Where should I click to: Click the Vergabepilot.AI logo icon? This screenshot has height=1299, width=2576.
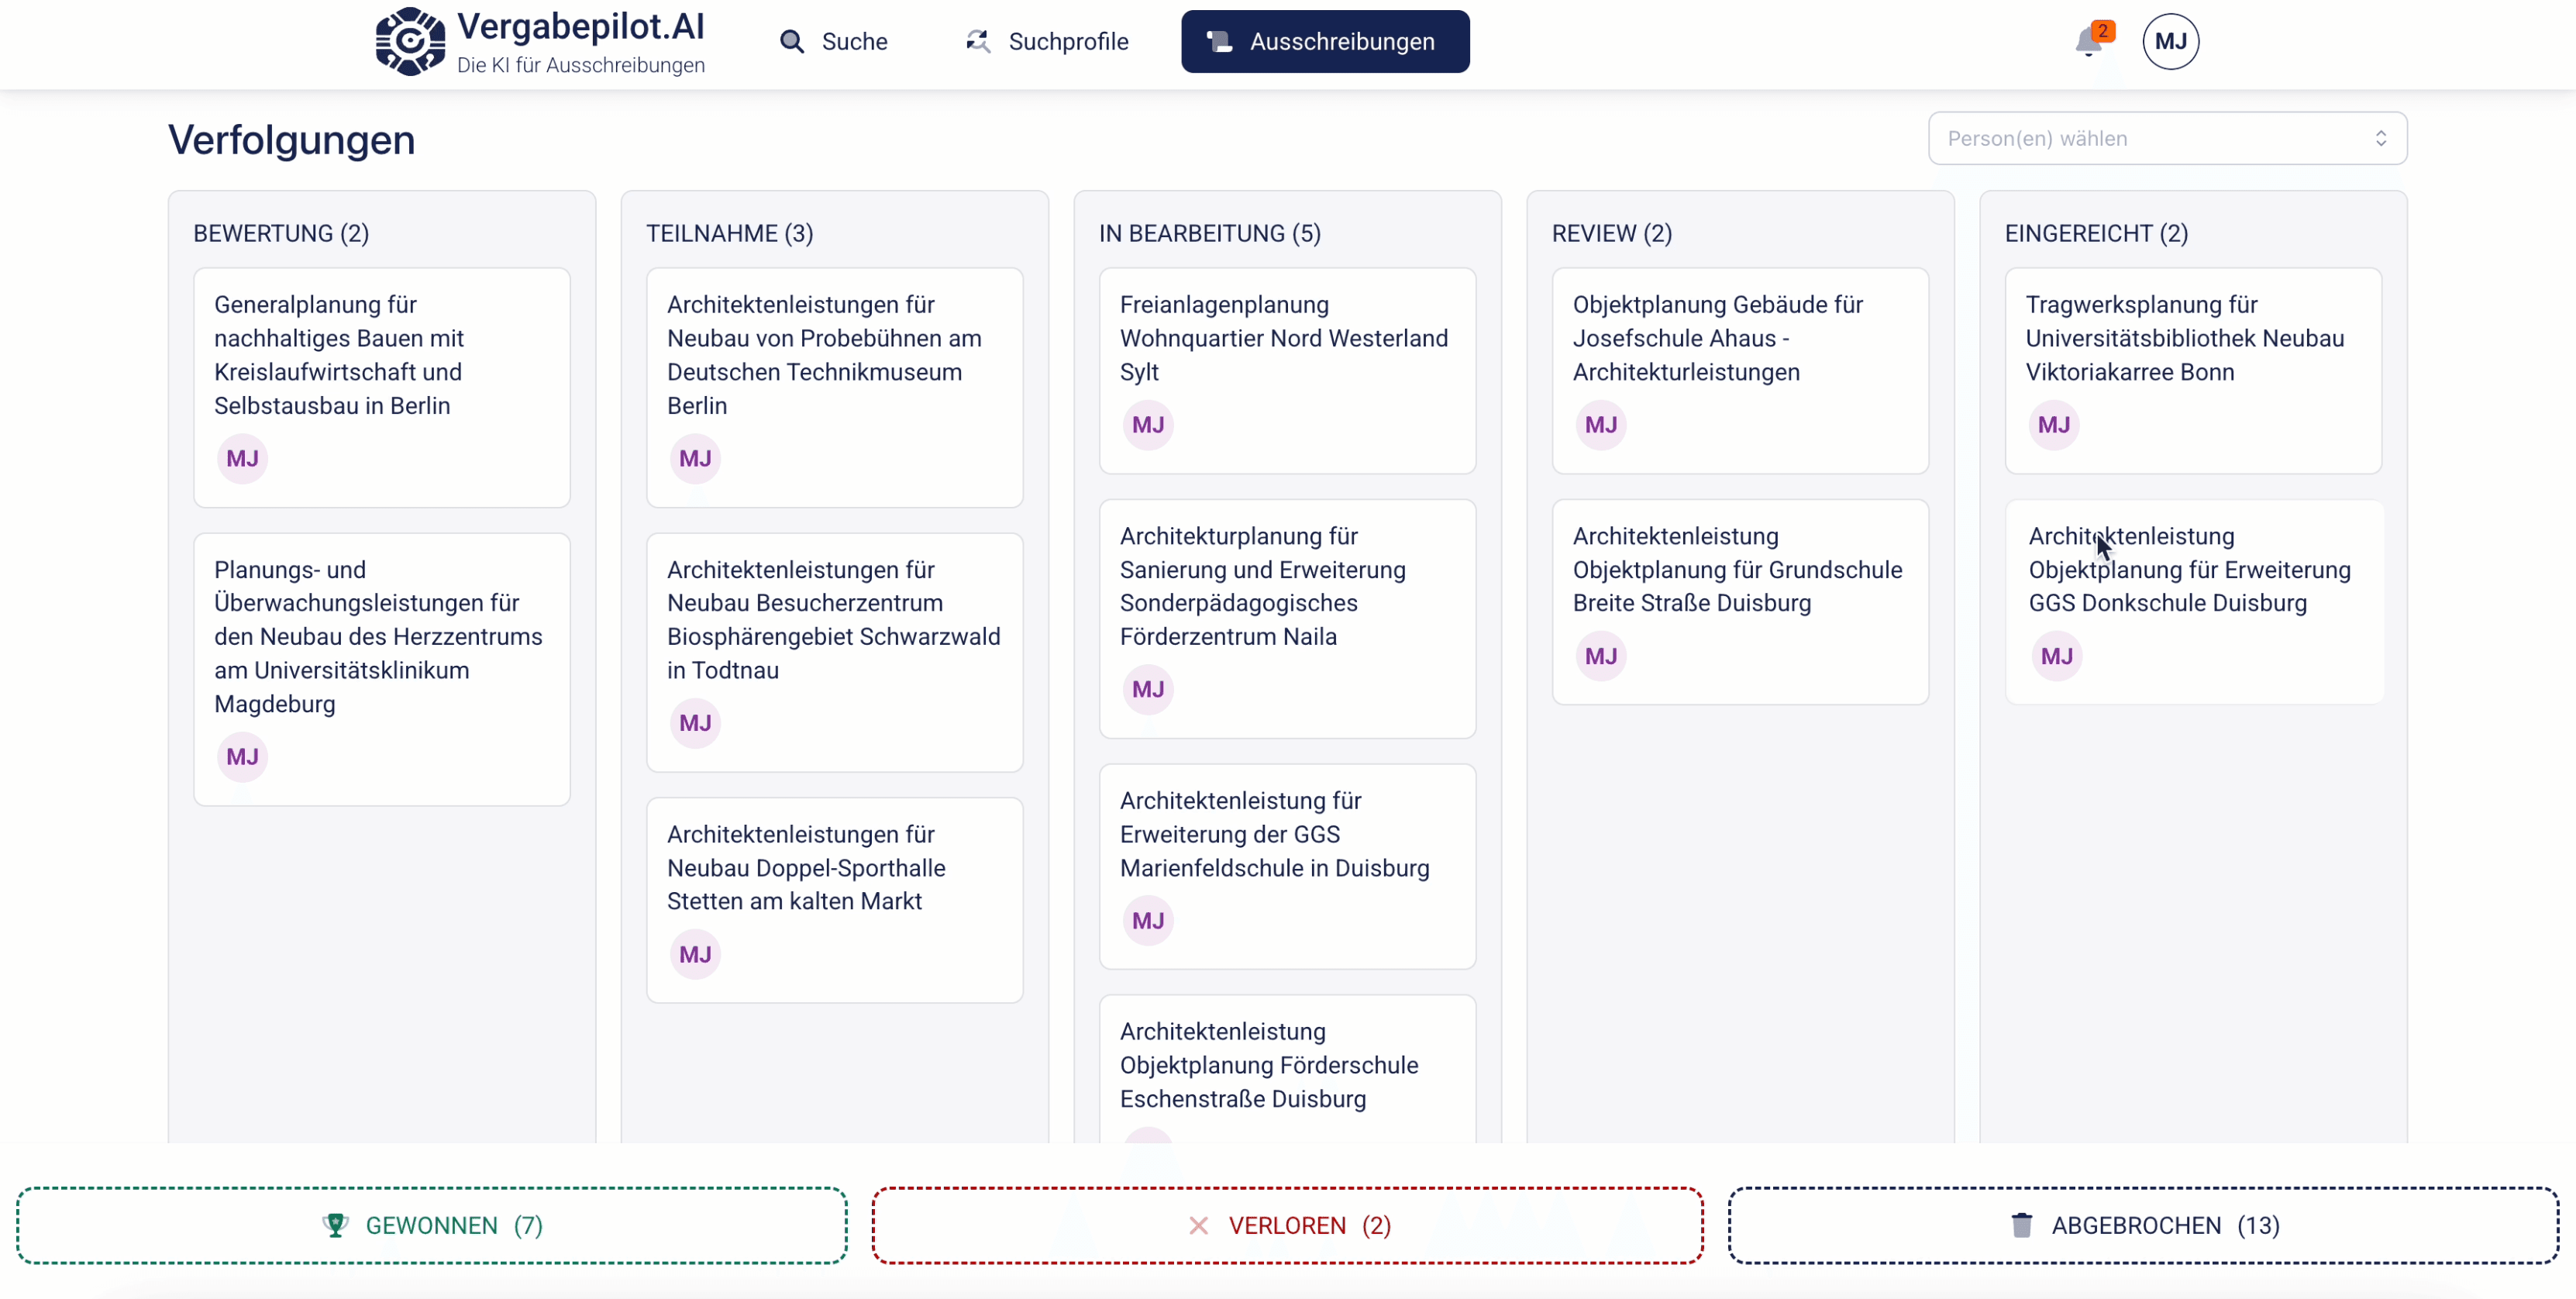(410, 41)
